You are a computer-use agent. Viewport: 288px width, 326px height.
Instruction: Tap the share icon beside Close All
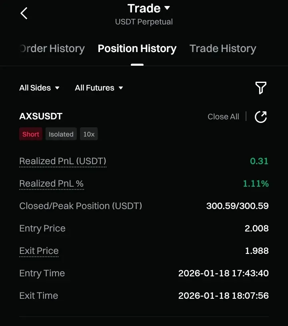(x=261, y=117)
